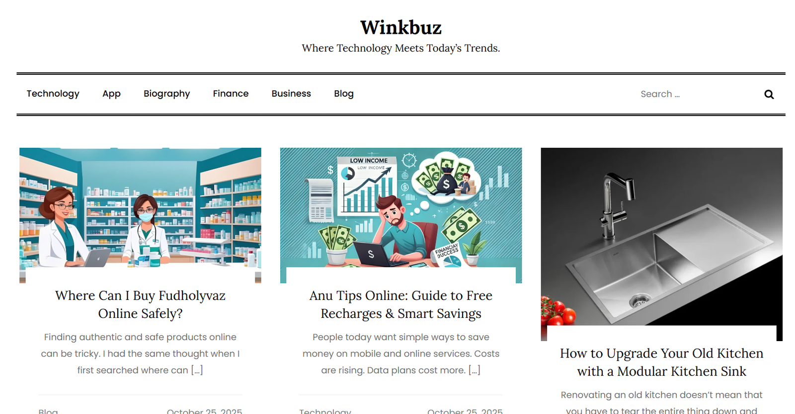Image resolution: width=795 pixels, height=414 pixels.
Task: Open the Blog menu item
Action: pyautogui.click(x=344, y=94)
